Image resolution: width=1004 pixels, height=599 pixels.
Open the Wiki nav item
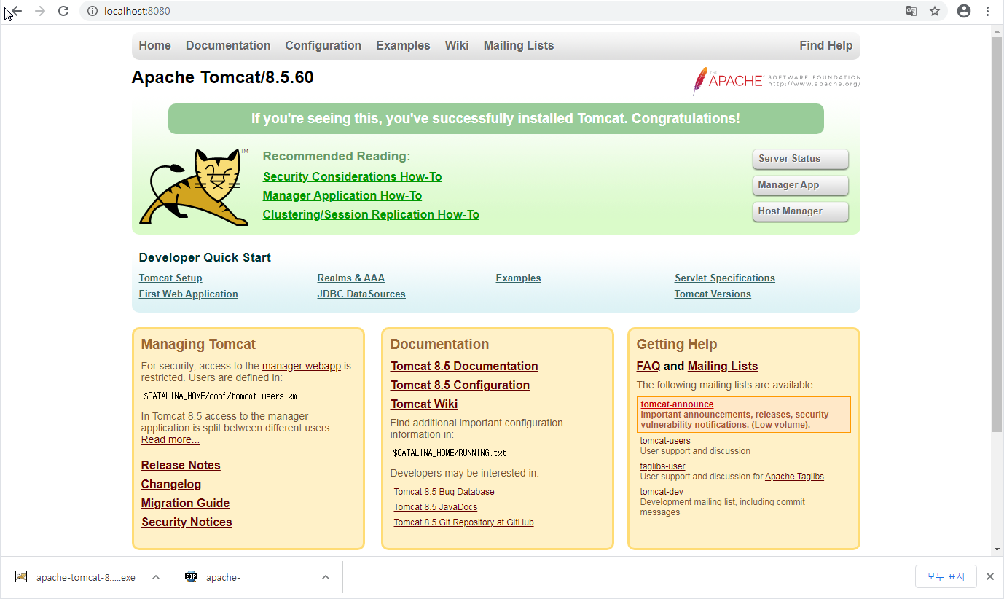tap(457, 45)
